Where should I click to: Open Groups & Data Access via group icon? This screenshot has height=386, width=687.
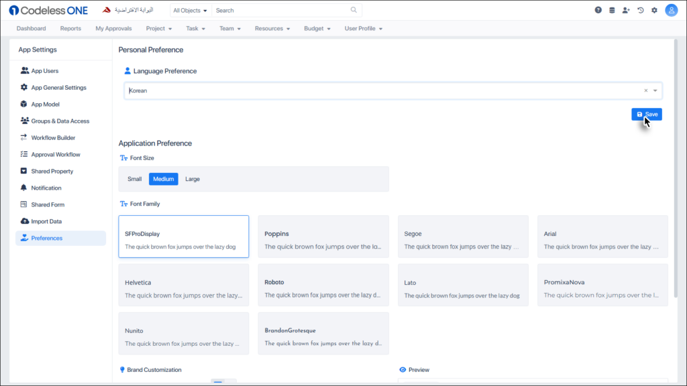(x=25, y=121)
